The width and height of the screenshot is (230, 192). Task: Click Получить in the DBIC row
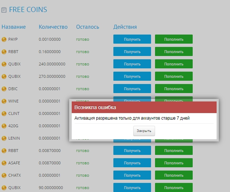[132, 89]
